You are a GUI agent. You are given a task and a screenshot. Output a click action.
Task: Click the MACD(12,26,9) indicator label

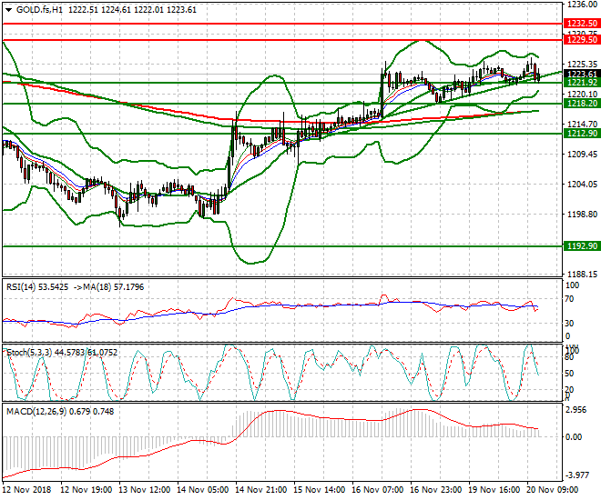pyautogui.click(x=36, y=412)
